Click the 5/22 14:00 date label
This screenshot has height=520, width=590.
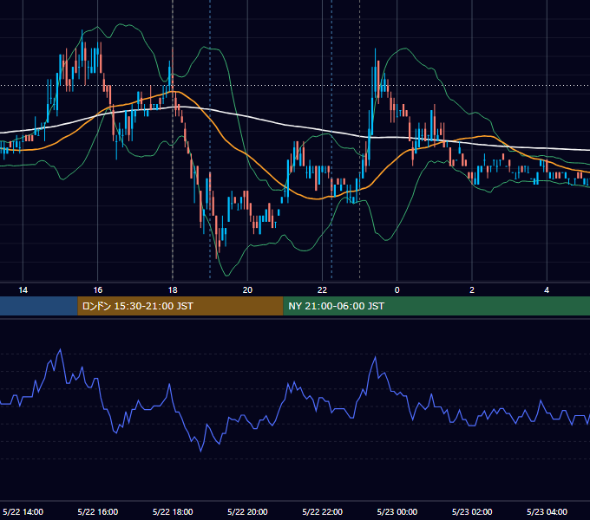click(x=23, y=511)
